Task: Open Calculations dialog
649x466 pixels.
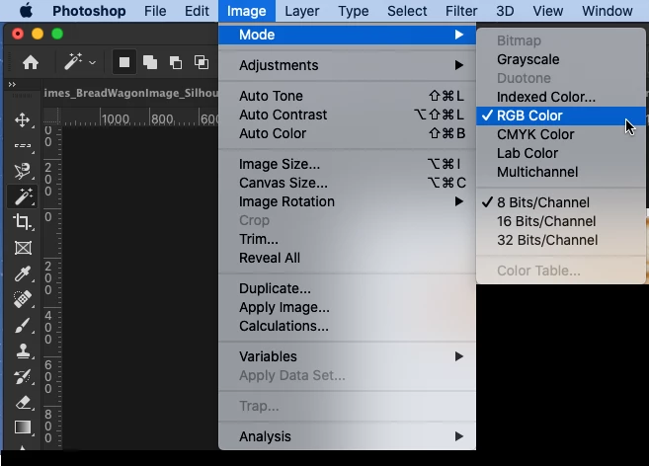Action: (x=348, y=326)
